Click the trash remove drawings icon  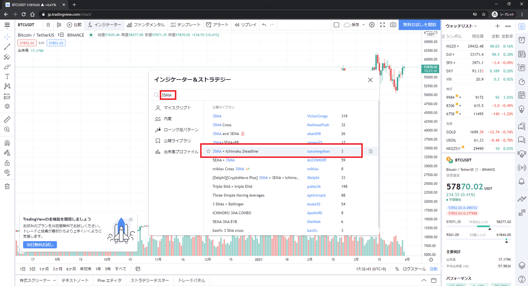(7, 186)
